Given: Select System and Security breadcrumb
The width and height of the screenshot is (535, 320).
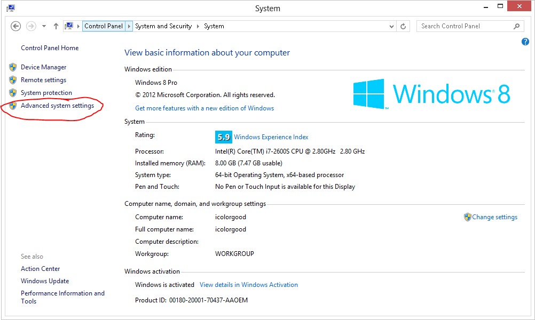Looking at the screenshot, I should [x=163, y=26].
